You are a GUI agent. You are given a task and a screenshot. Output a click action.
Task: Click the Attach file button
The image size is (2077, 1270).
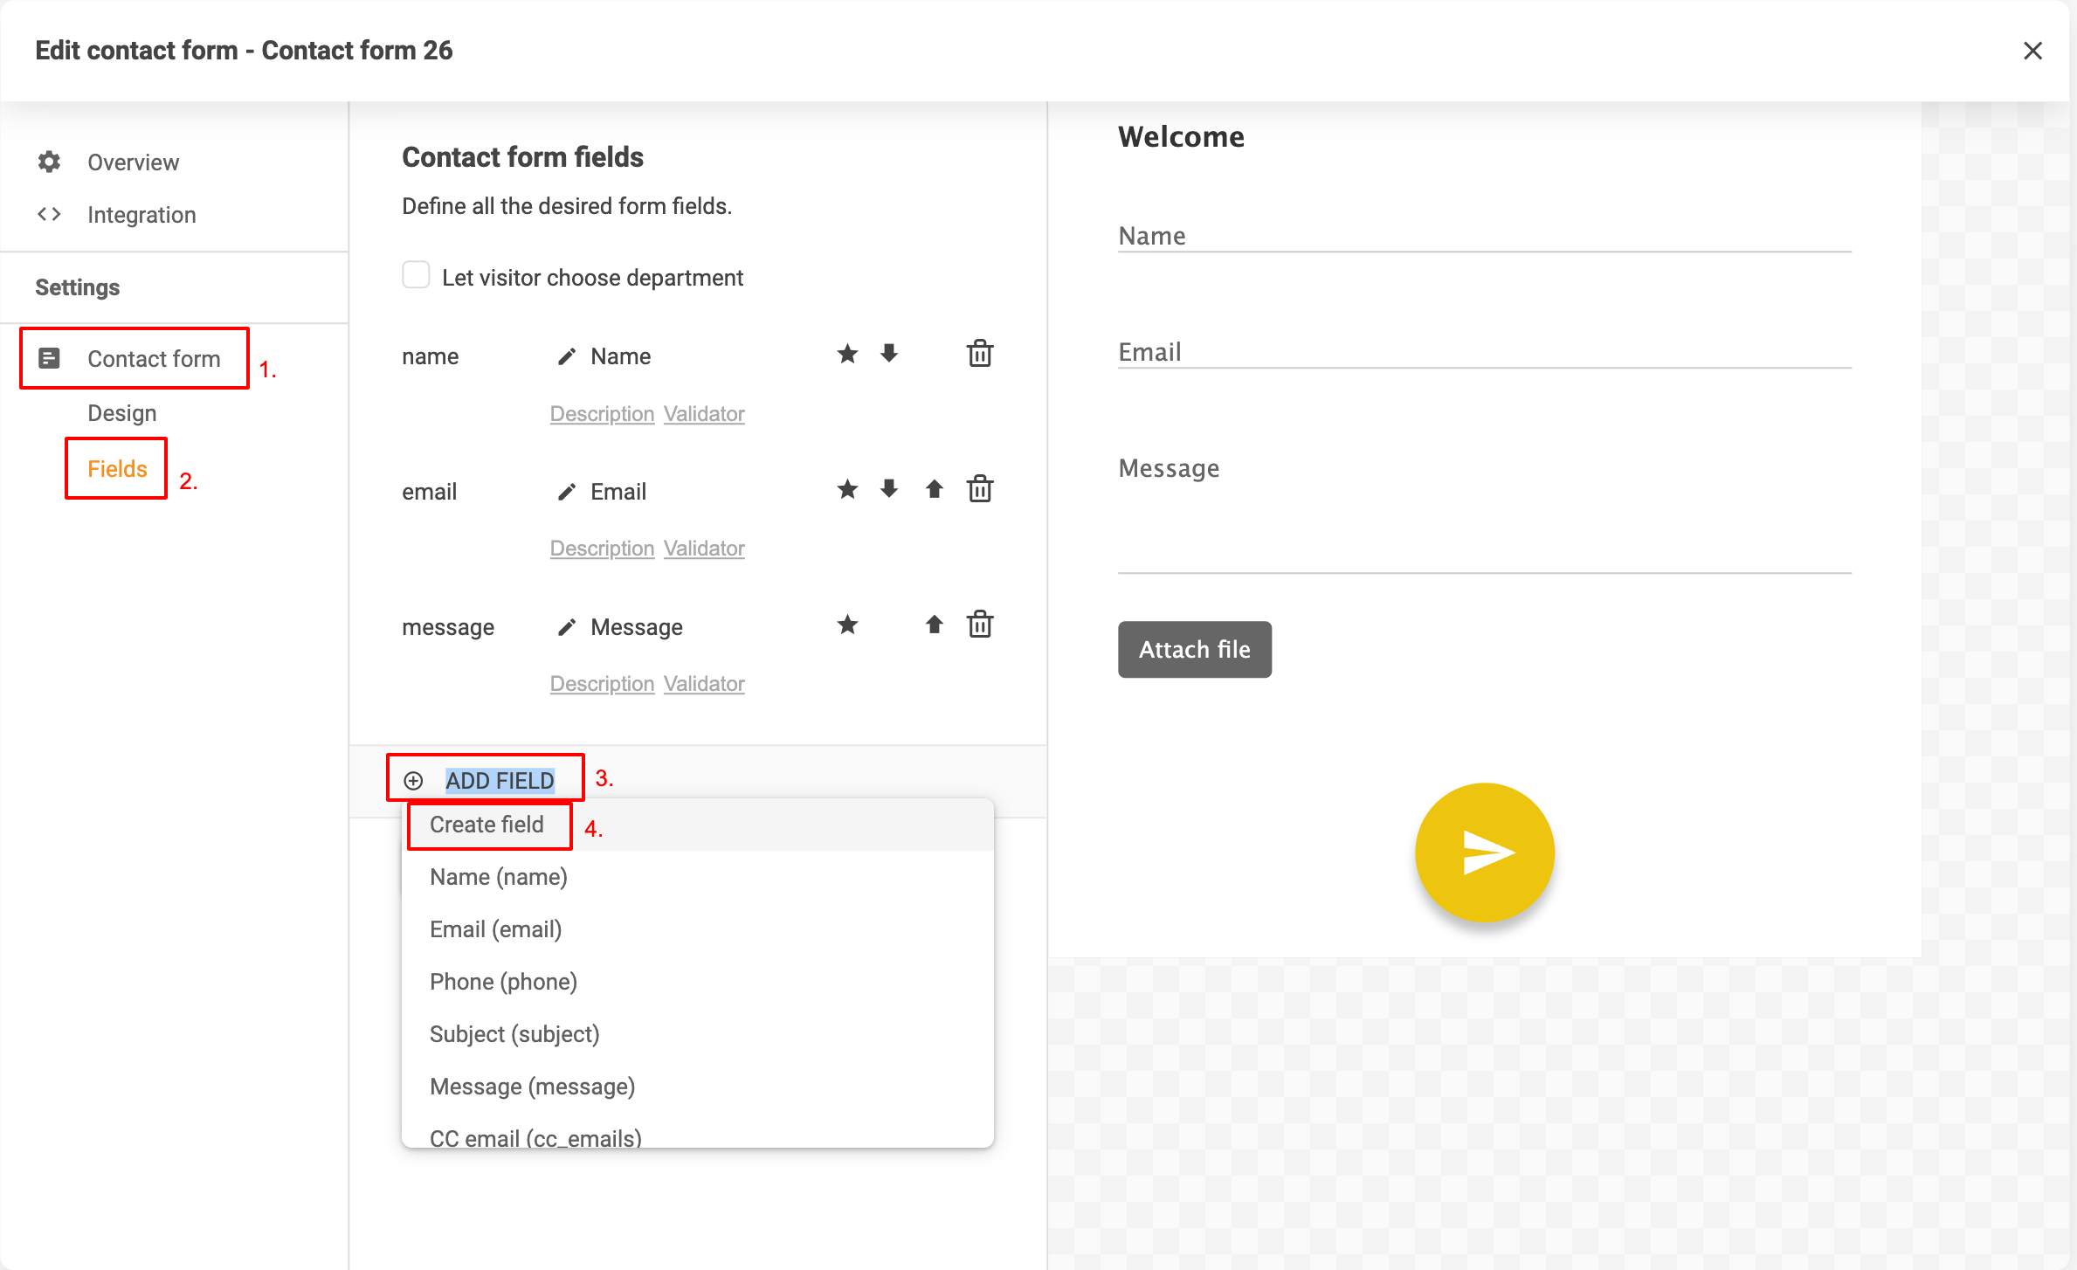[x=1194, y=649]
